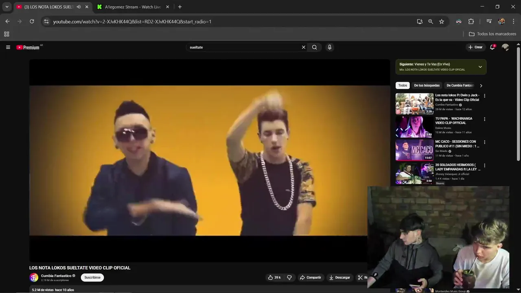The image size is (521, 293).
Task: Open the Chrome three-dot menu
Action: click(x=513, y=22)
